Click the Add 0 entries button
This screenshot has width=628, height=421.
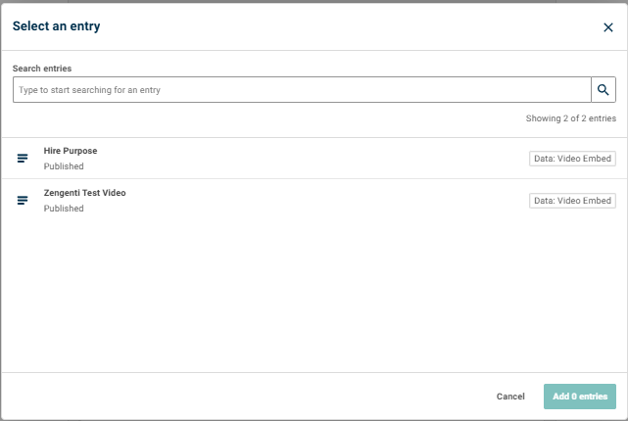(580, 397)
